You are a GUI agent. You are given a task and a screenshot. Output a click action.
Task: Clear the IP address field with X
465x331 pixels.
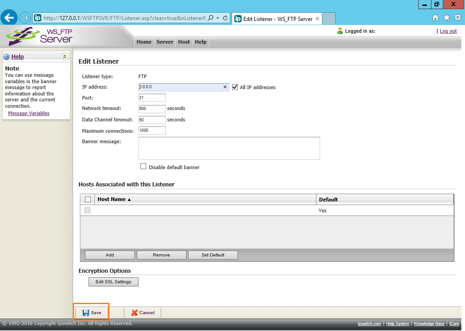[225, 87]
